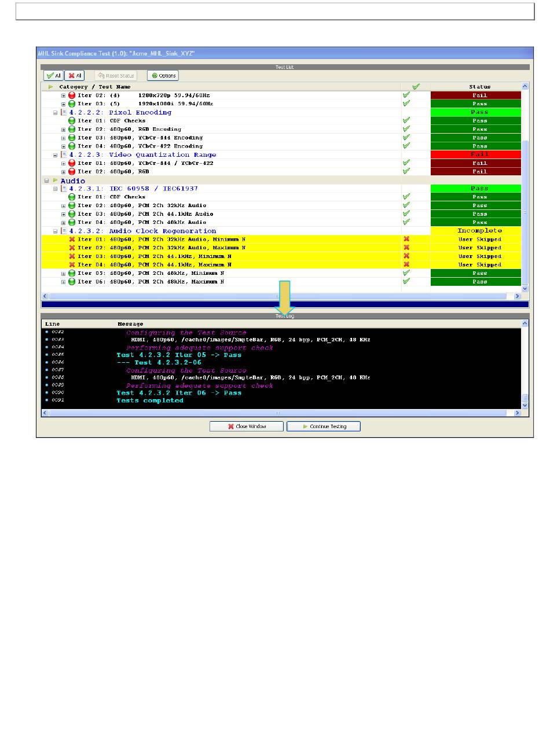Toggle the check mark for Iter 03: YCbCr-444 Encoding
The image size is (550, 733).
pyautogui.click(x=406, y=138)
